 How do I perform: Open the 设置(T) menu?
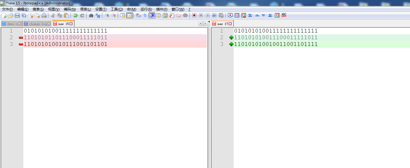point(101,9)
